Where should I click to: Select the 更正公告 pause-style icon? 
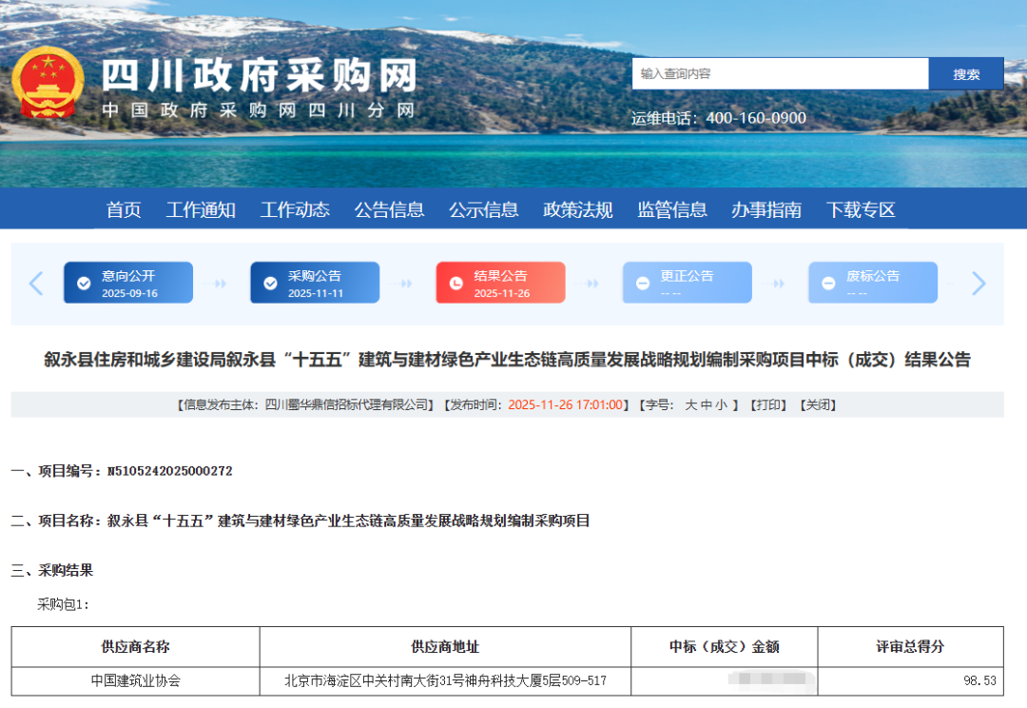coord(643,282)
